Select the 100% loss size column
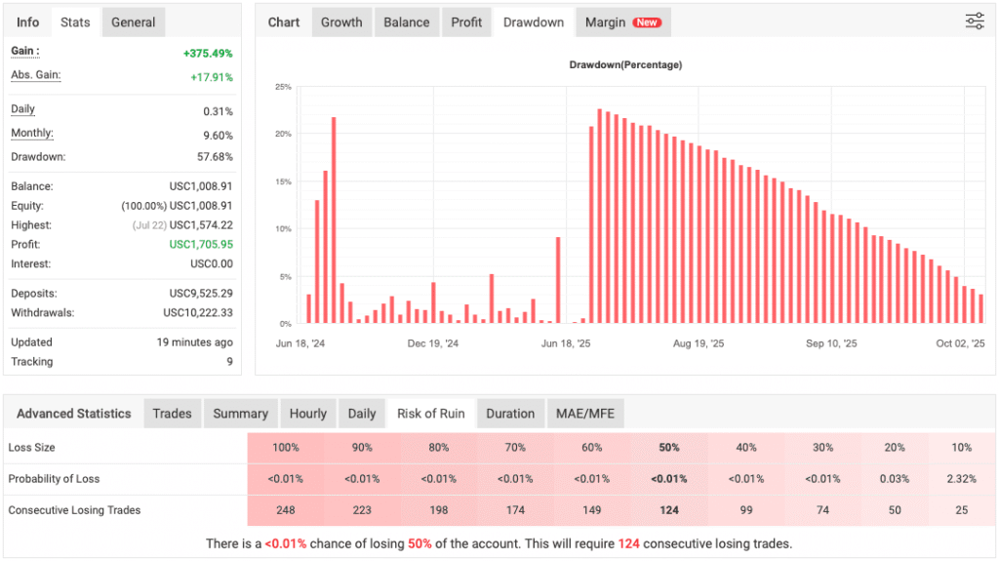Viewport: 999px width, 561px height. coord(285,448)
